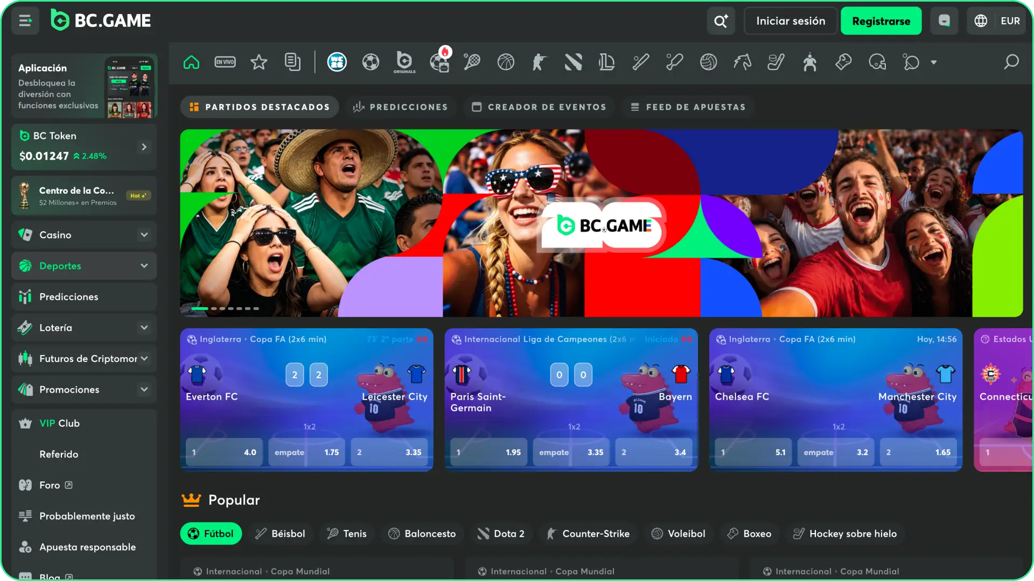The width and height of the screenshot is (1034, 581).
Task: Open the sports bar search magnifier
Action: pos(1011,62)
